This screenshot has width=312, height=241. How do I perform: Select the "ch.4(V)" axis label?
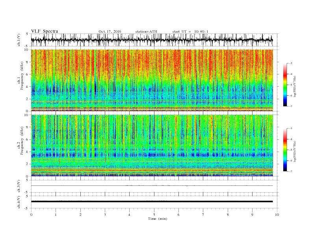click(19, 202)
